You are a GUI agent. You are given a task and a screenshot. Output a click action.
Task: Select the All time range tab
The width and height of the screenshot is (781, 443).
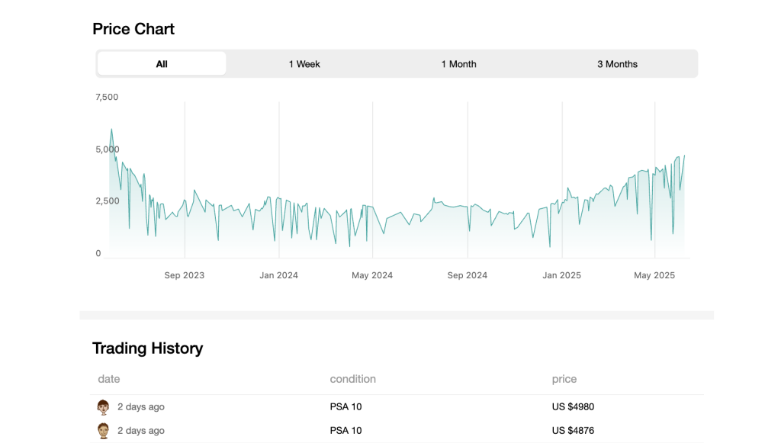[162, 64]
